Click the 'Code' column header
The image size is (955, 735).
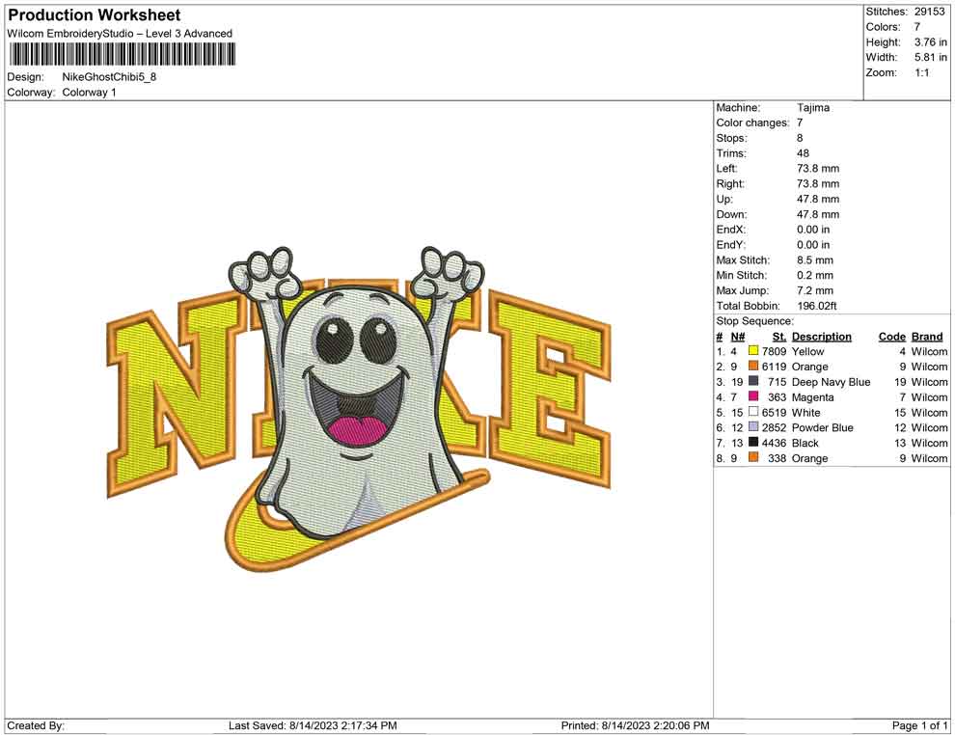tap(892, 337)
